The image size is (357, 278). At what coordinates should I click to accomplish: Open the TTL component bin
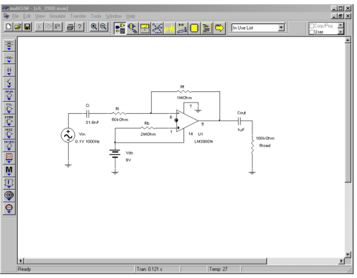pyautogui.click(x=9, y=108)
